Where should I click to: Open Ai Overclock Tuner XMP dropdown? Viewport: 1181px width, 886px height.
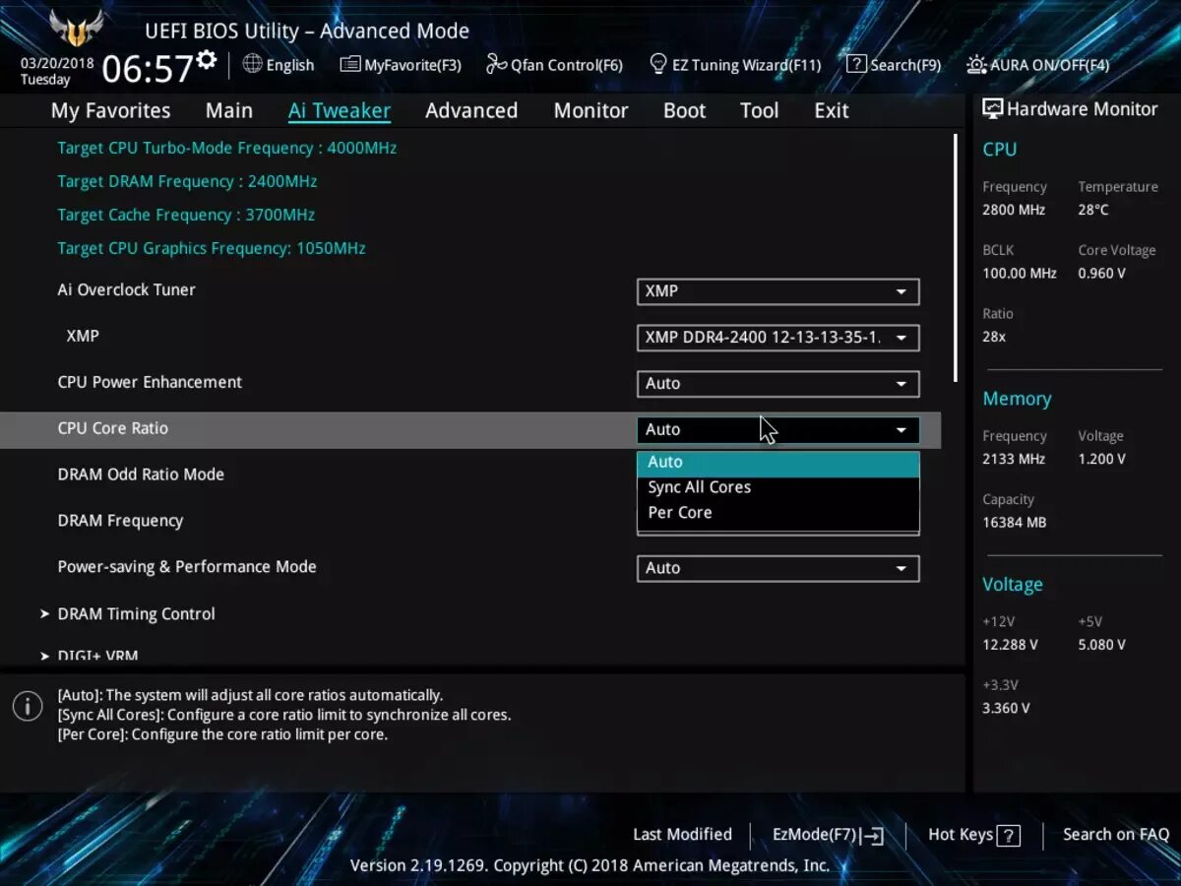click(x=777, y=291)
